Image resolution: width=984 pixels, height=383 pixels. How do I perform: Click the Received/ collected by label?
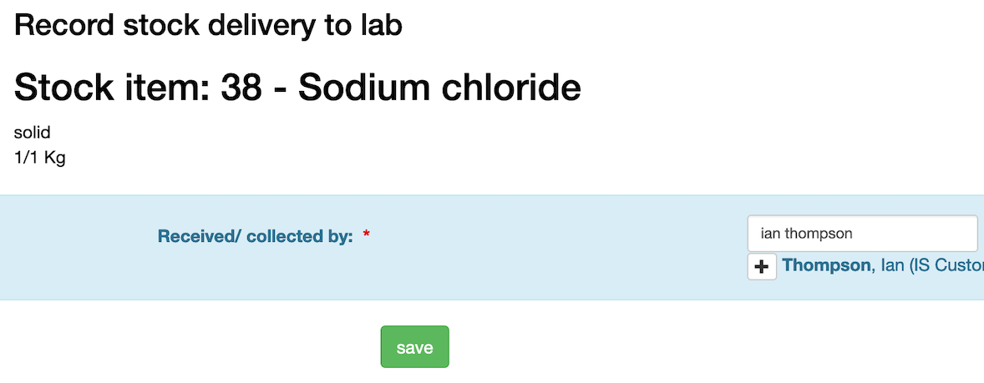tap(255, 237)
